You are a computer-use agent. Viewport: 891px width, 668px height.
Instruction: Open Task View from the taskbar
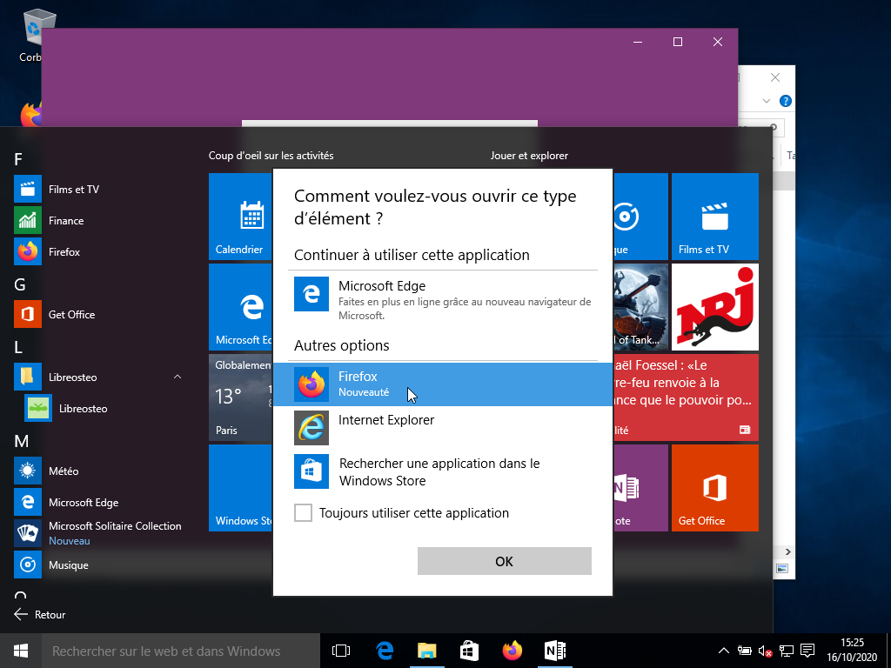pos(341,651)
